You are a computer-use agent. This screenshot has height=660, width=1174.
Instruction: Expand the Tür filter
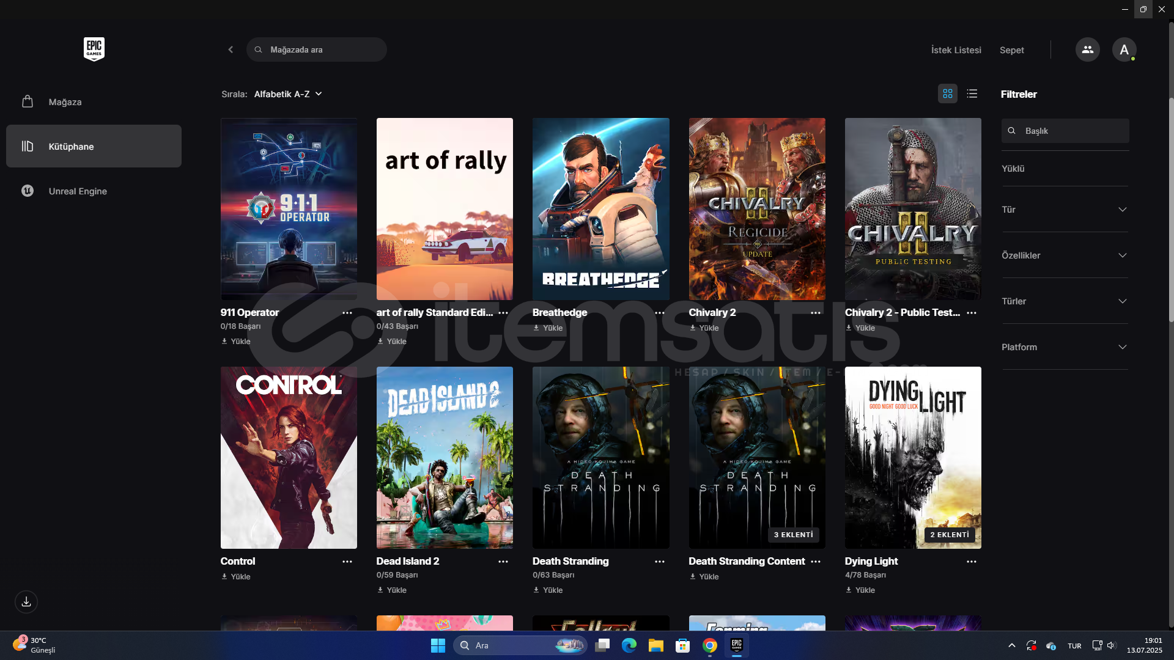1065,210
